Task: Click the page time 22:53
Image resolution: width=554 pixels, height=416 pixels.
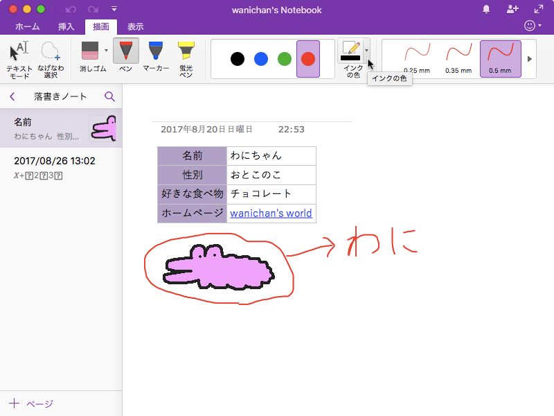Action: click(291, 130)
